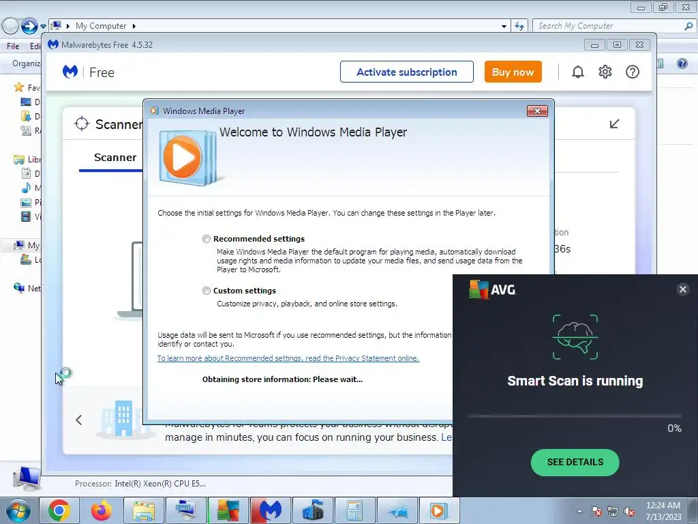The height and width of the screenshot is (524, 698).
Task: Open the Explorer help icon
Action: point(682,63)
